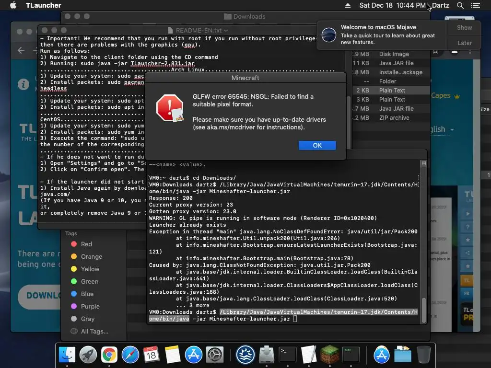Viewport: 491px width, 368px height.
Task: Click the eject icon in menu bar
Action: (x=348, y=5)
